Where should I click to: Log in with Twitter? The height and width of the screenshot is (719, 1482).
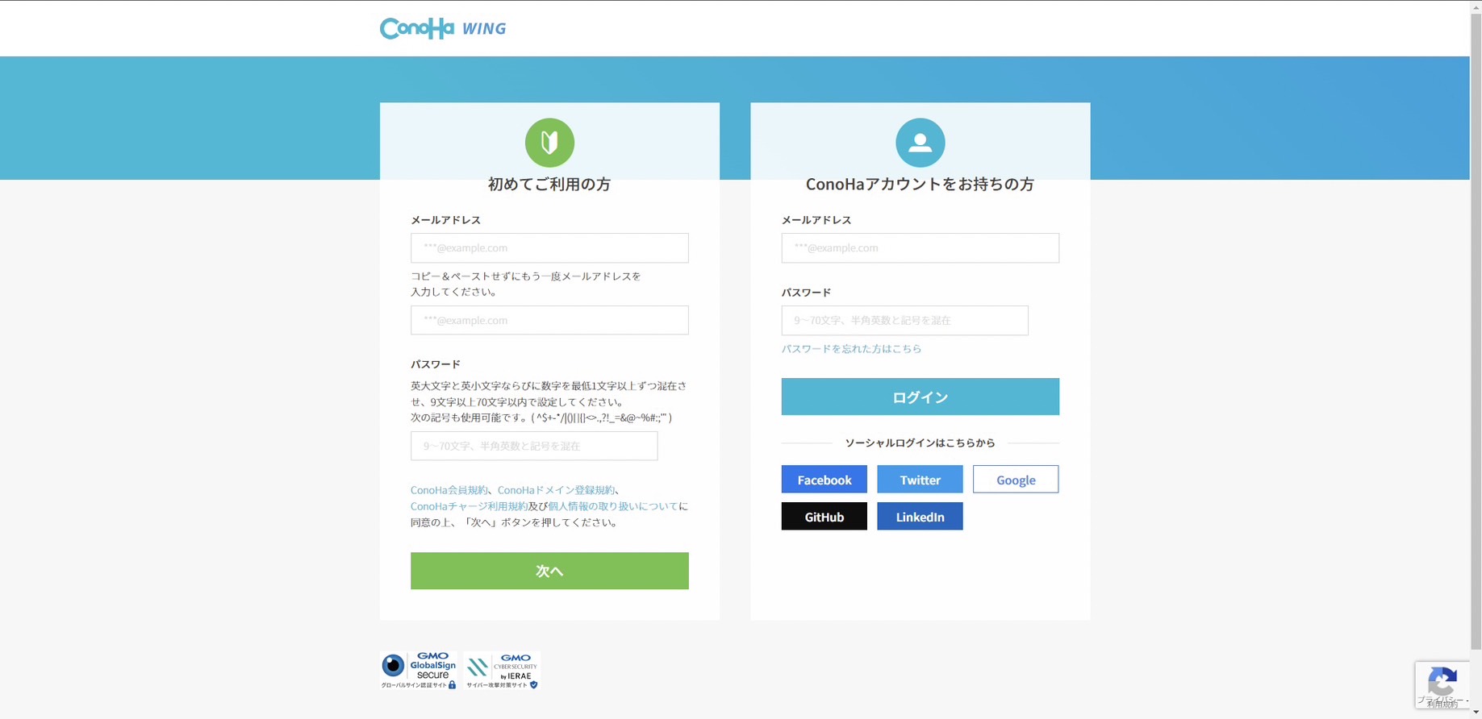tap(920, 480)
